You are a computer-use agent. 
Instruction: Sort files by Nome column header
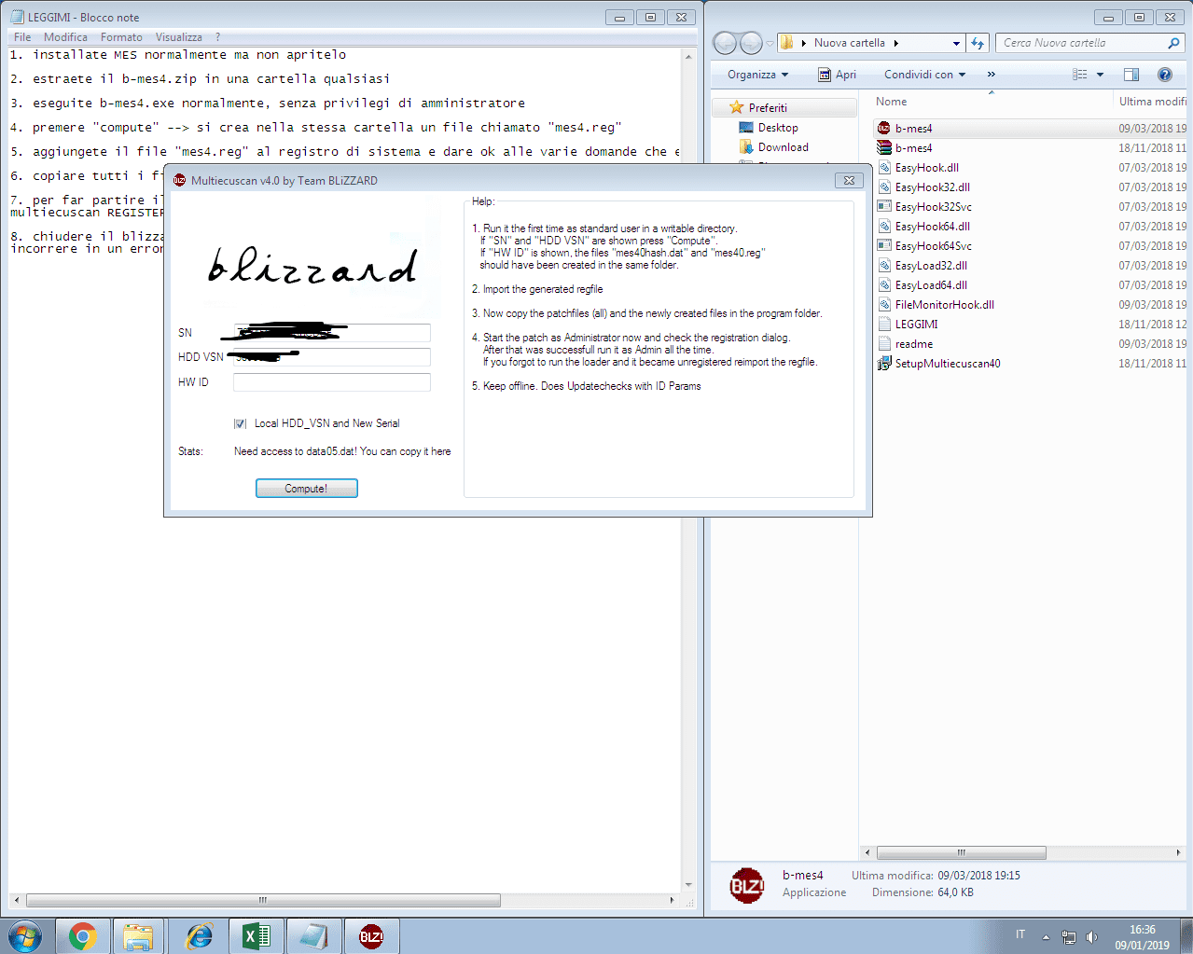pos(892,102)
